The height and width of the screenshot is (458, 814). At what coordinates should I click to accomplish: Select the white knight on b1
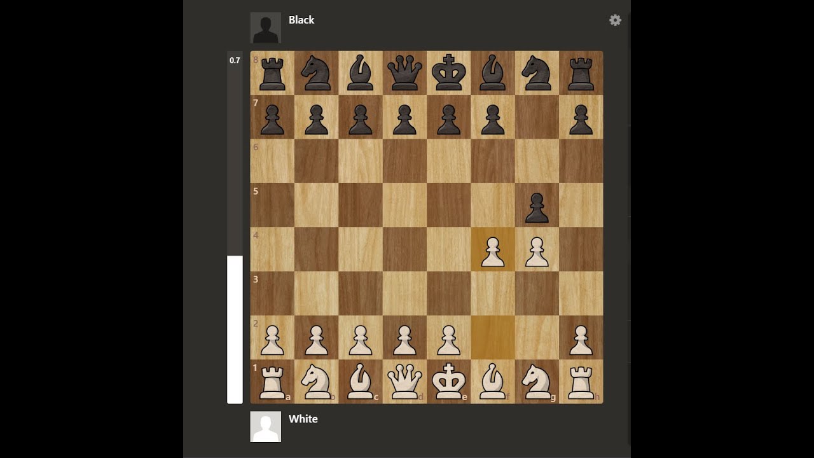coord(317,382)
